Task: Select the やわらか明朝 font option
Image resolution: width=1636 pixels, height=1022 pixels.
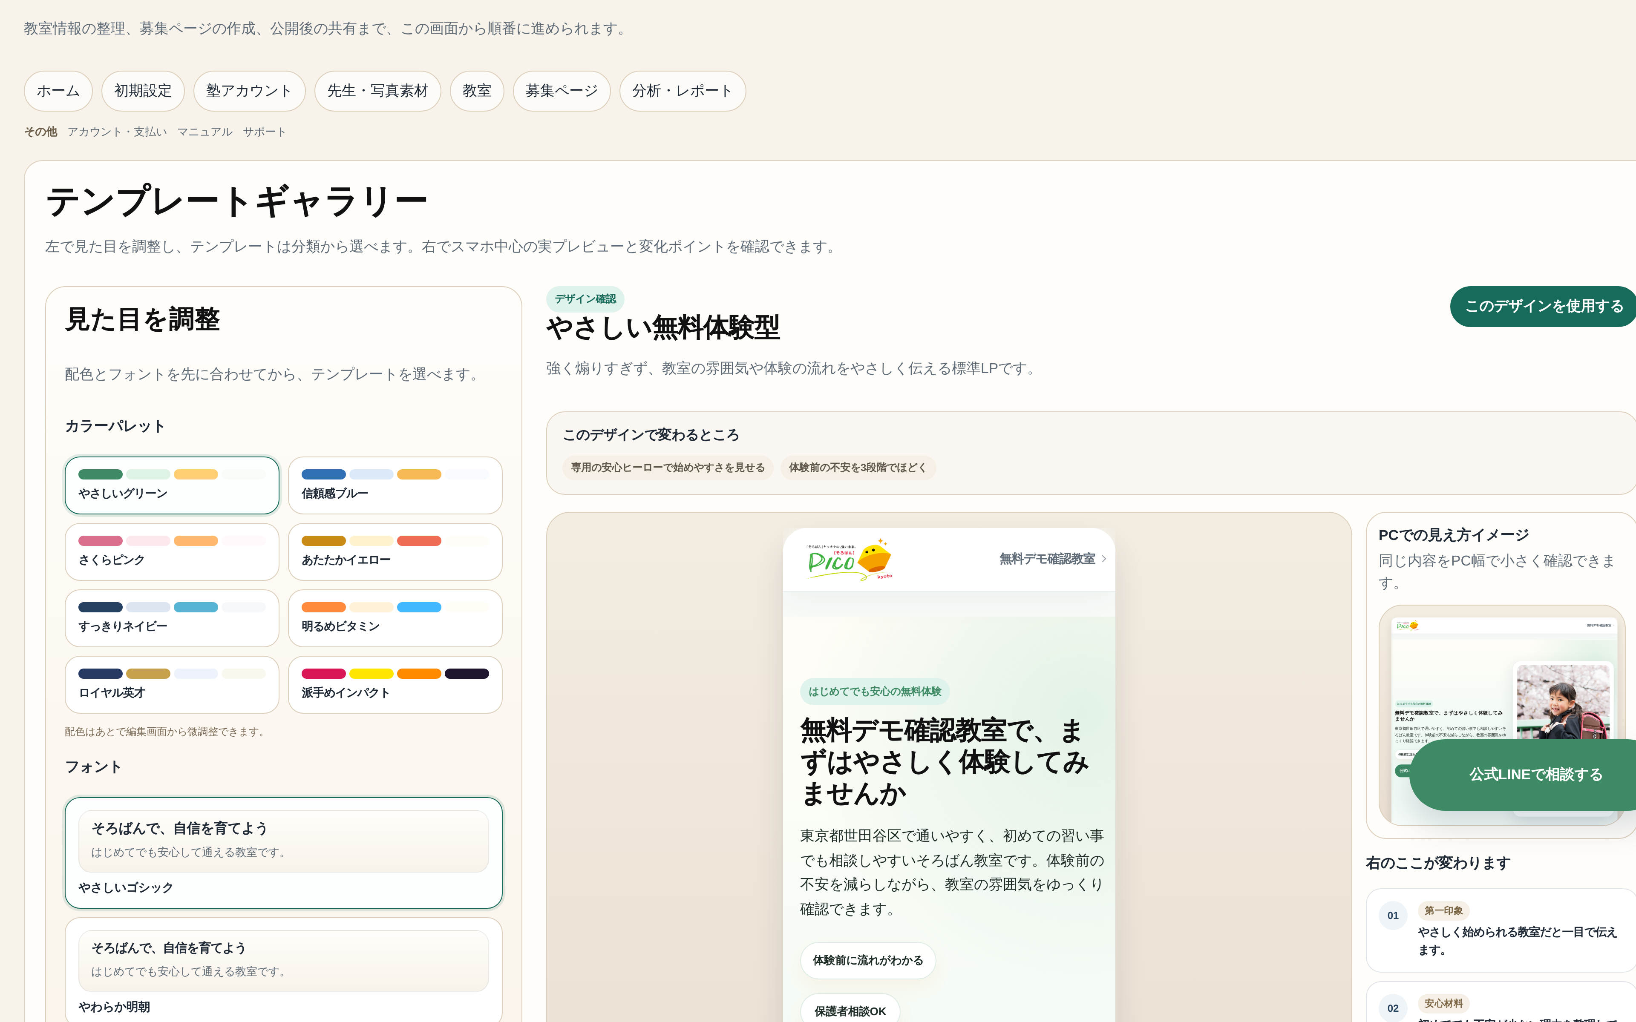Action: pos(283,970)
